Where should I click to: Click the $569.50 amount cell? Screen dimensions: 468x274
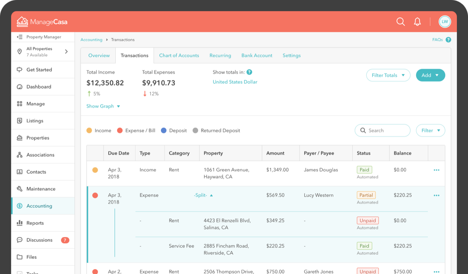275,195
